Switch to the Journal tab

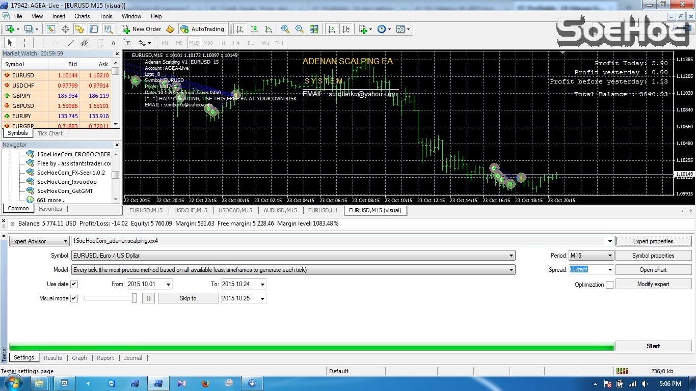coord(133,358)
